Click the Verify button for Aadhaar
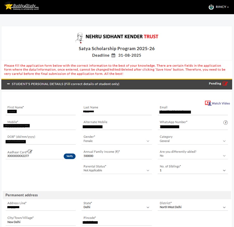The height and width of the screenshot is (227, 234). 70,156
